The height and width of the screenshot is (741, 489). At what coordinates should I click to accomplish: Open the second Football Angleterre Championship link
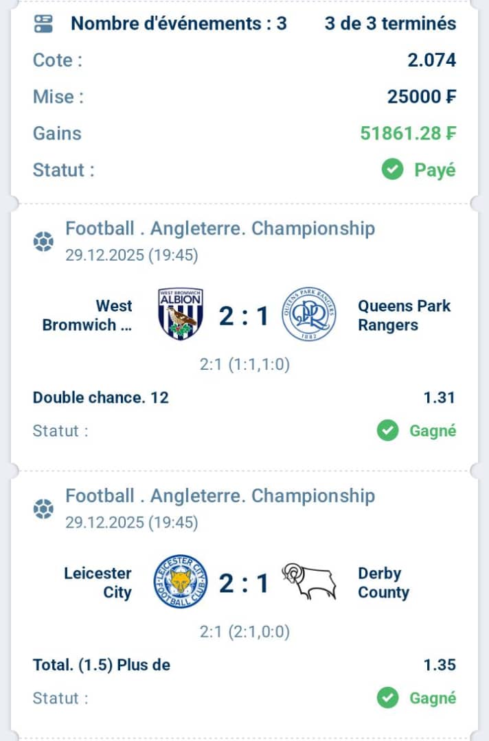[x=220, y=496]
